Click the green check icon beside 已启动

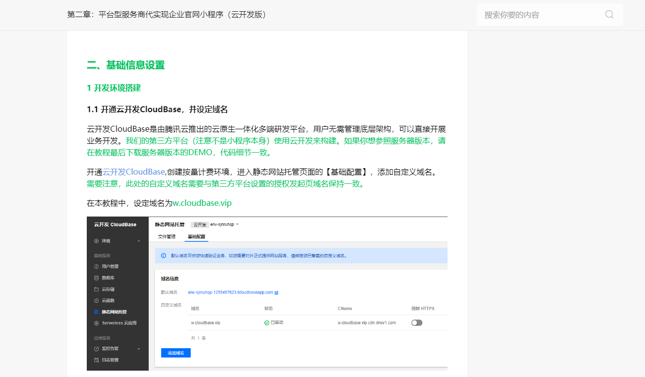(x=267, y=323)
